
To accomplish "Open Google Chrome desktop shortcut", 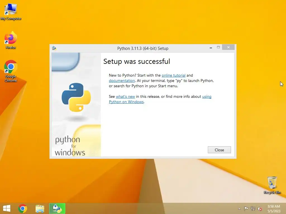I will pos(11,71).
